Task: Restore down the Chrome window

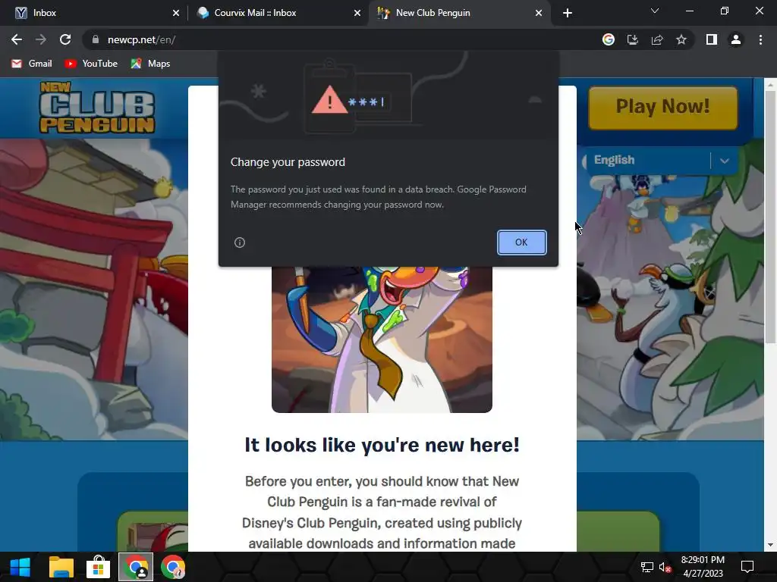Action: click(725, 11)
